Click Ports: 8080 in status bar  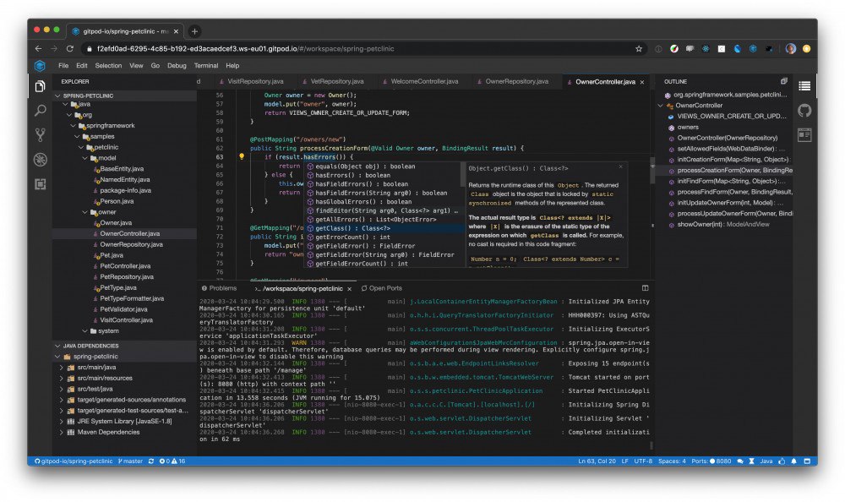click(711, 461)
